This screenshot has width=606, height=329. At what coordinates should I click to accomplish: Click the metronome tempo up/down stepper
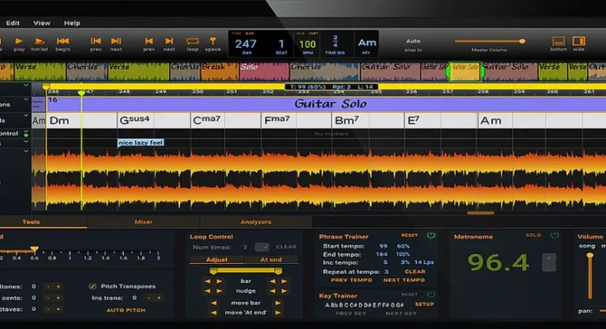pyautogui.click(x=548, y=262)
